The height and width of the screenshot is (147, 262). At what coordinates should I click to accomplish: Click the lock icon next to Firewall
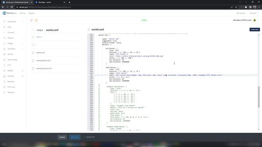23,76
